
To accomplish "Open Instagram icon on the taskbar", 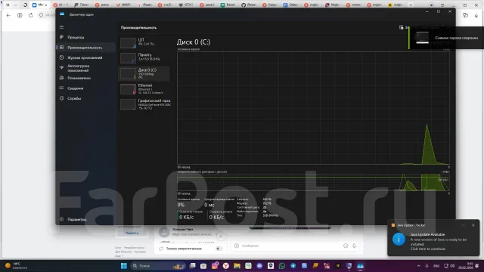I will [x=215, y=266].
